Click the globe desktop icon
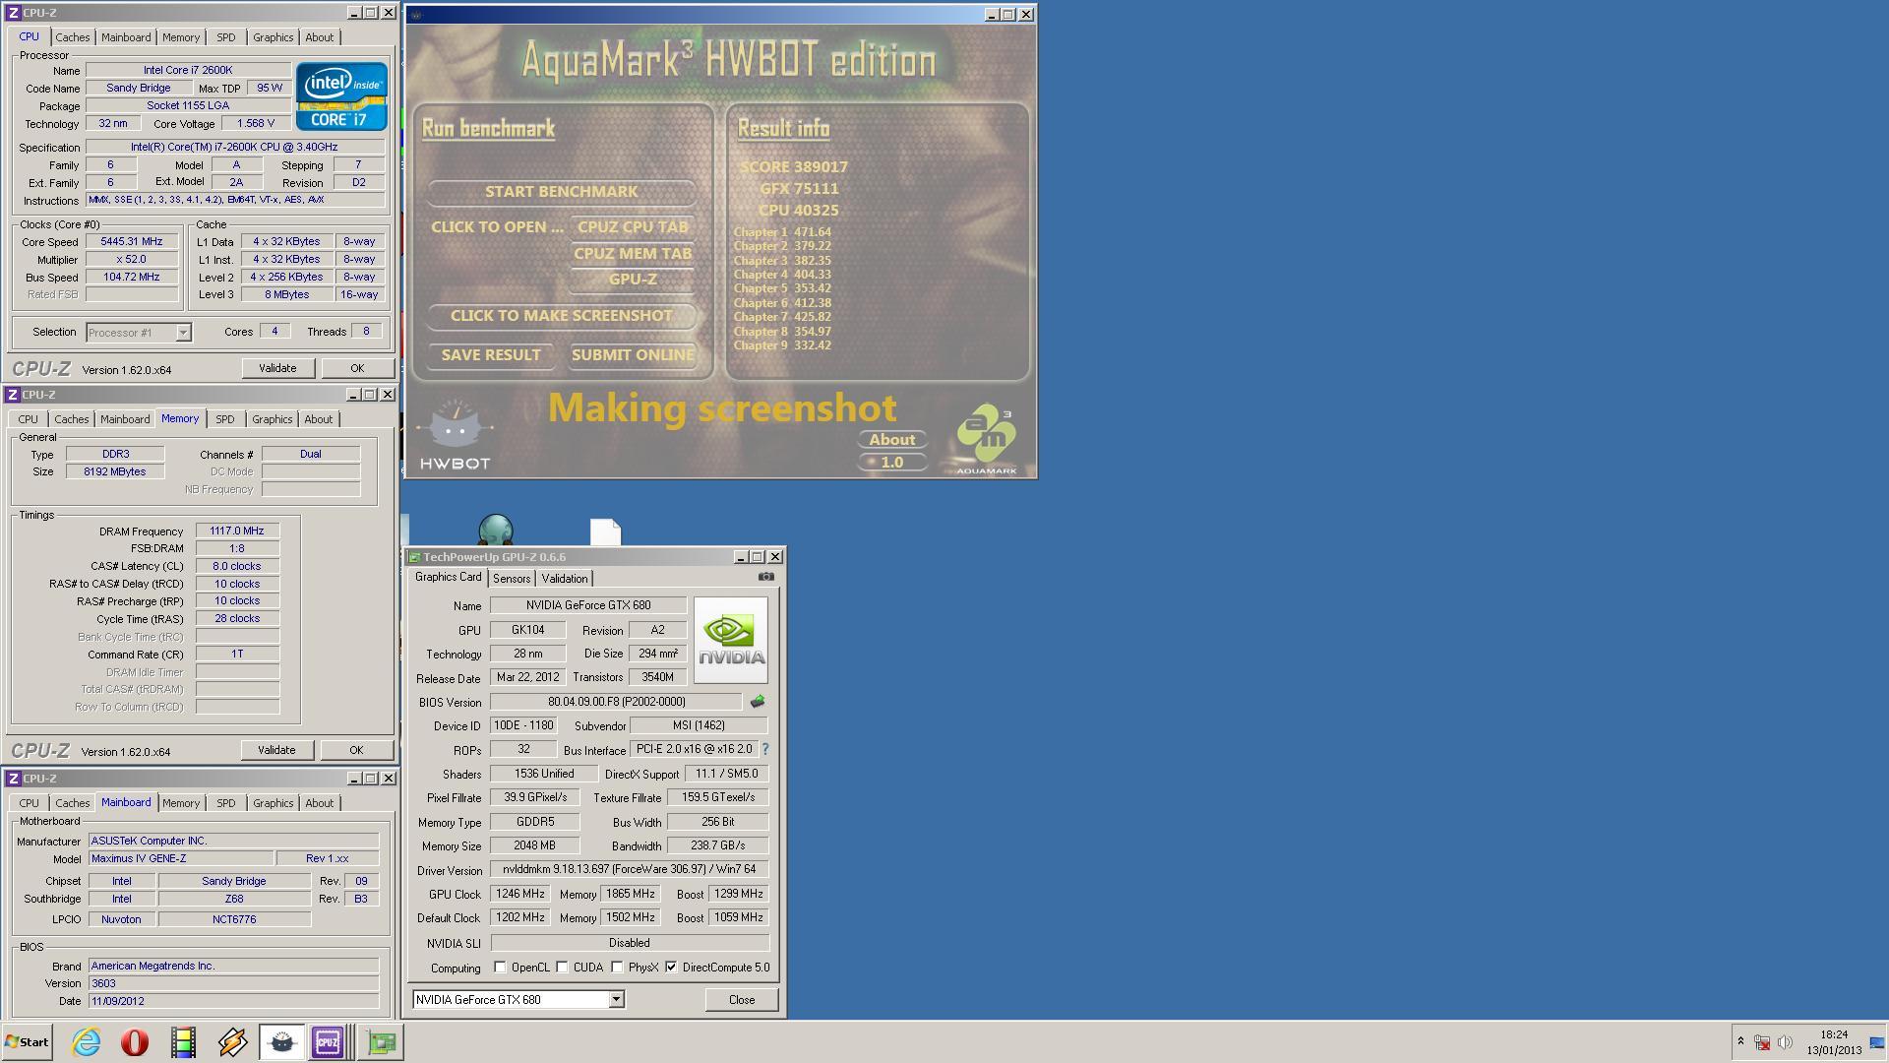 click(x=496, y=530)
